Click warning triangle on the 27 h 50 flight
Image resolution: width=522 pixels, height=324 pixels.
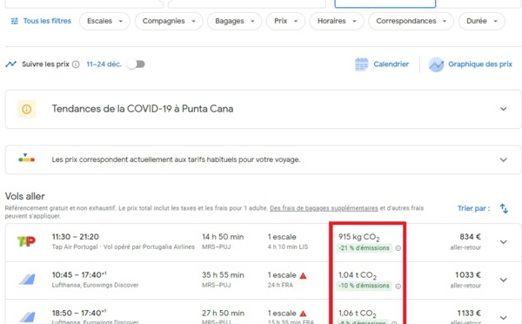303,314
